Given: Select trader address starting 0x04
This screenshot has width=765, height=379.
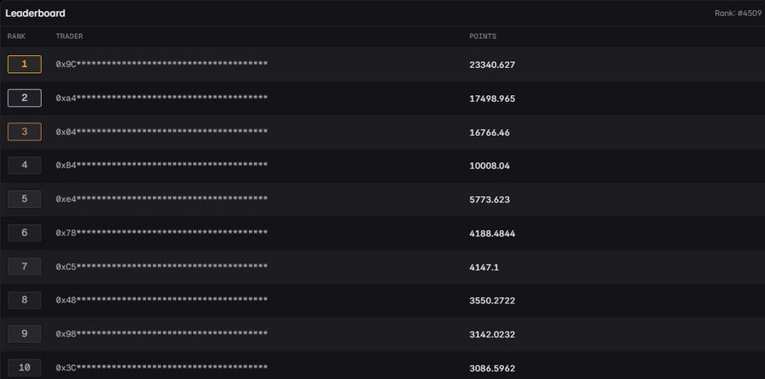Looking at the screenshot, I should 161,132.
